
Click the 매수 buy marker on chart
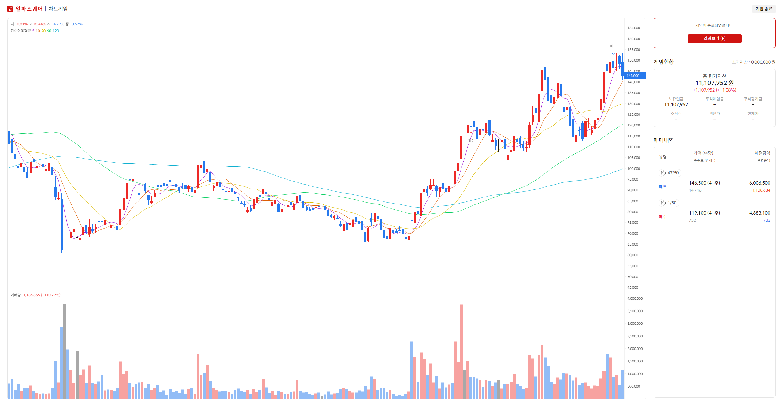(471, 140)
